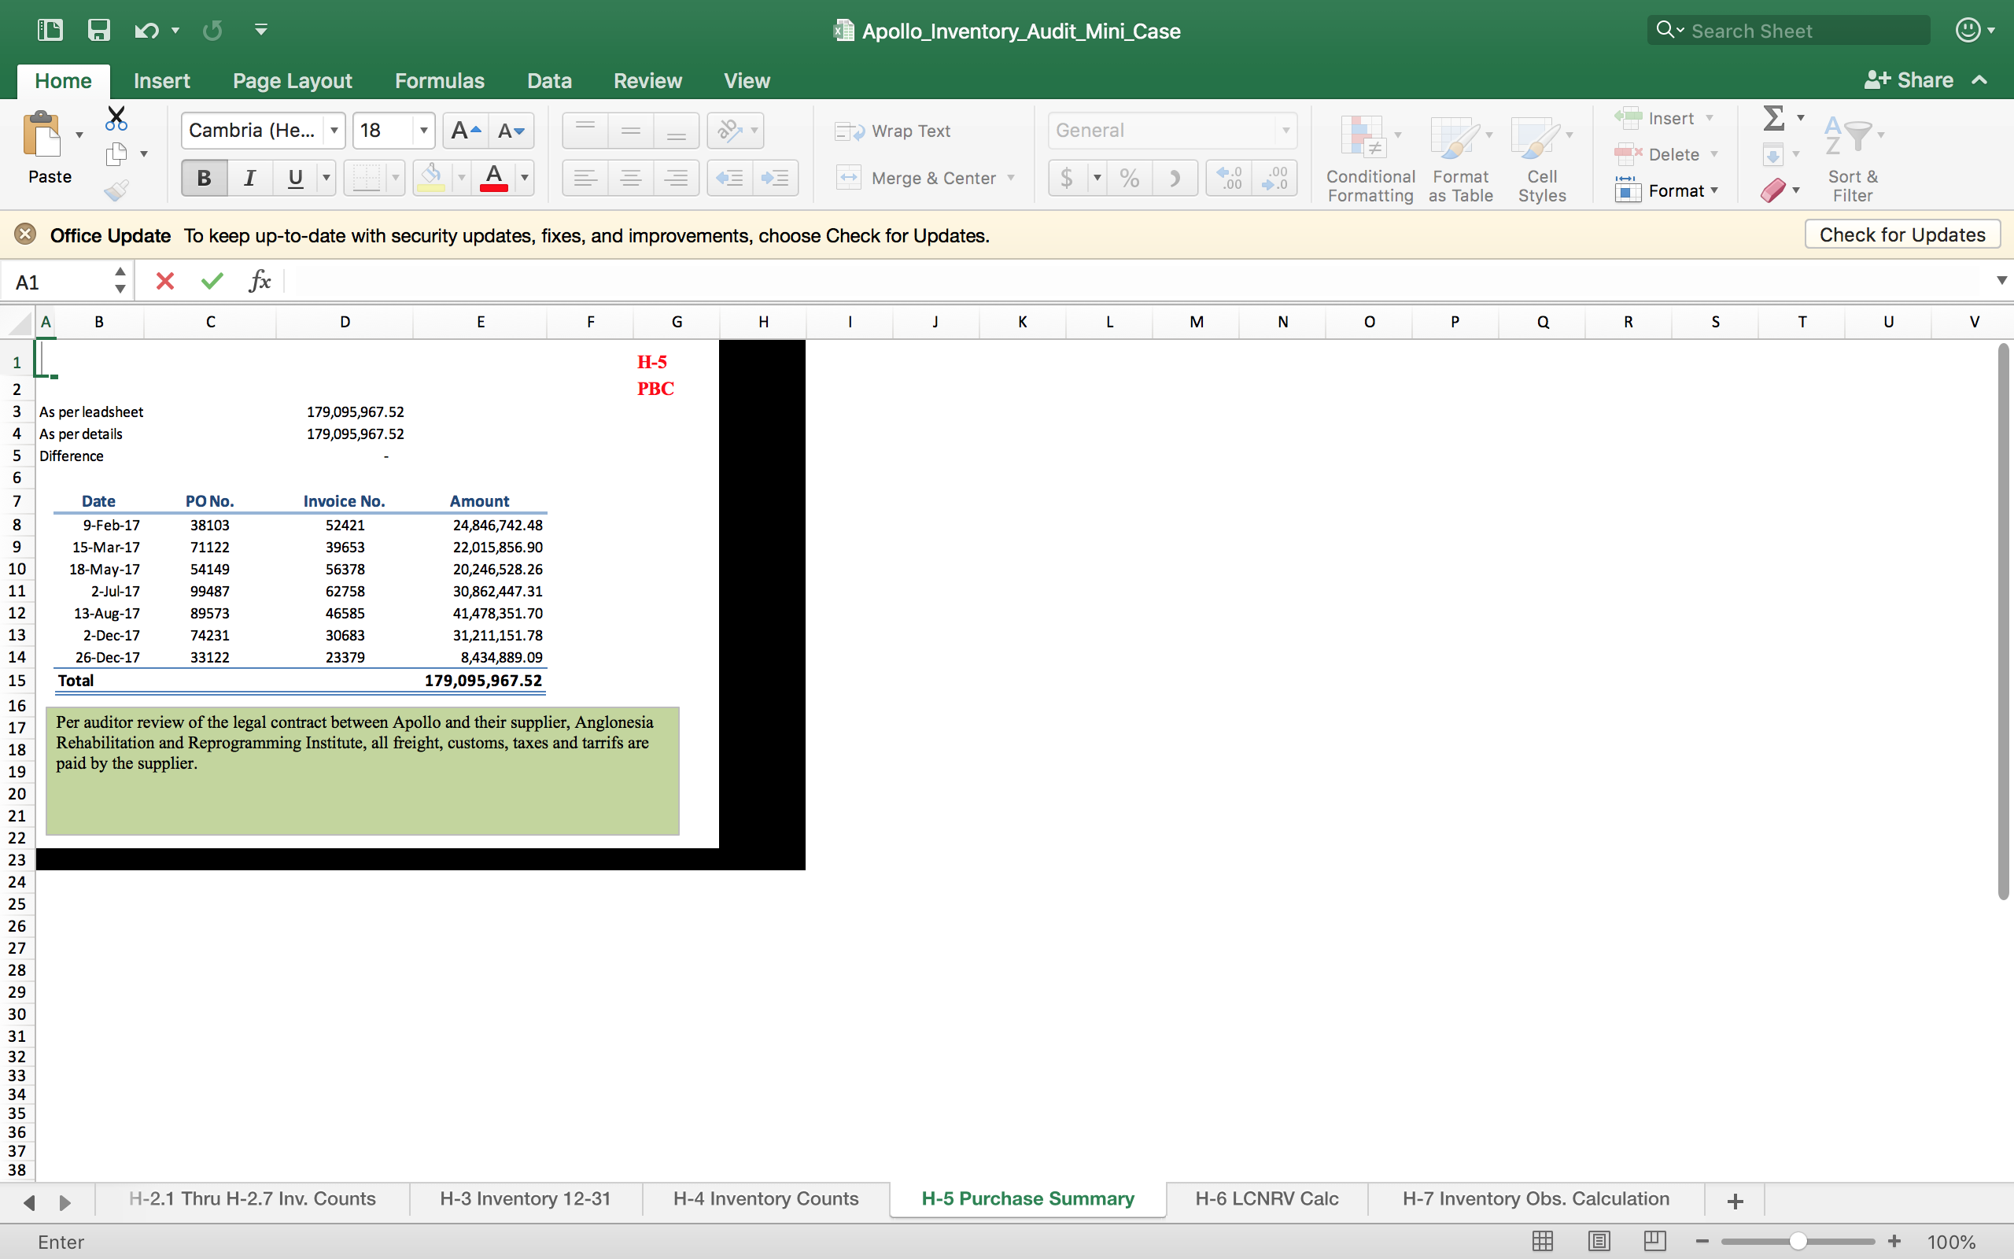
Task: Click the Conditional Formatting icon
Action: point(1370,158)
